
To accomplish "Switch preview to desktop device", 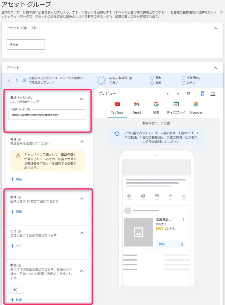I will pos(213,94).
